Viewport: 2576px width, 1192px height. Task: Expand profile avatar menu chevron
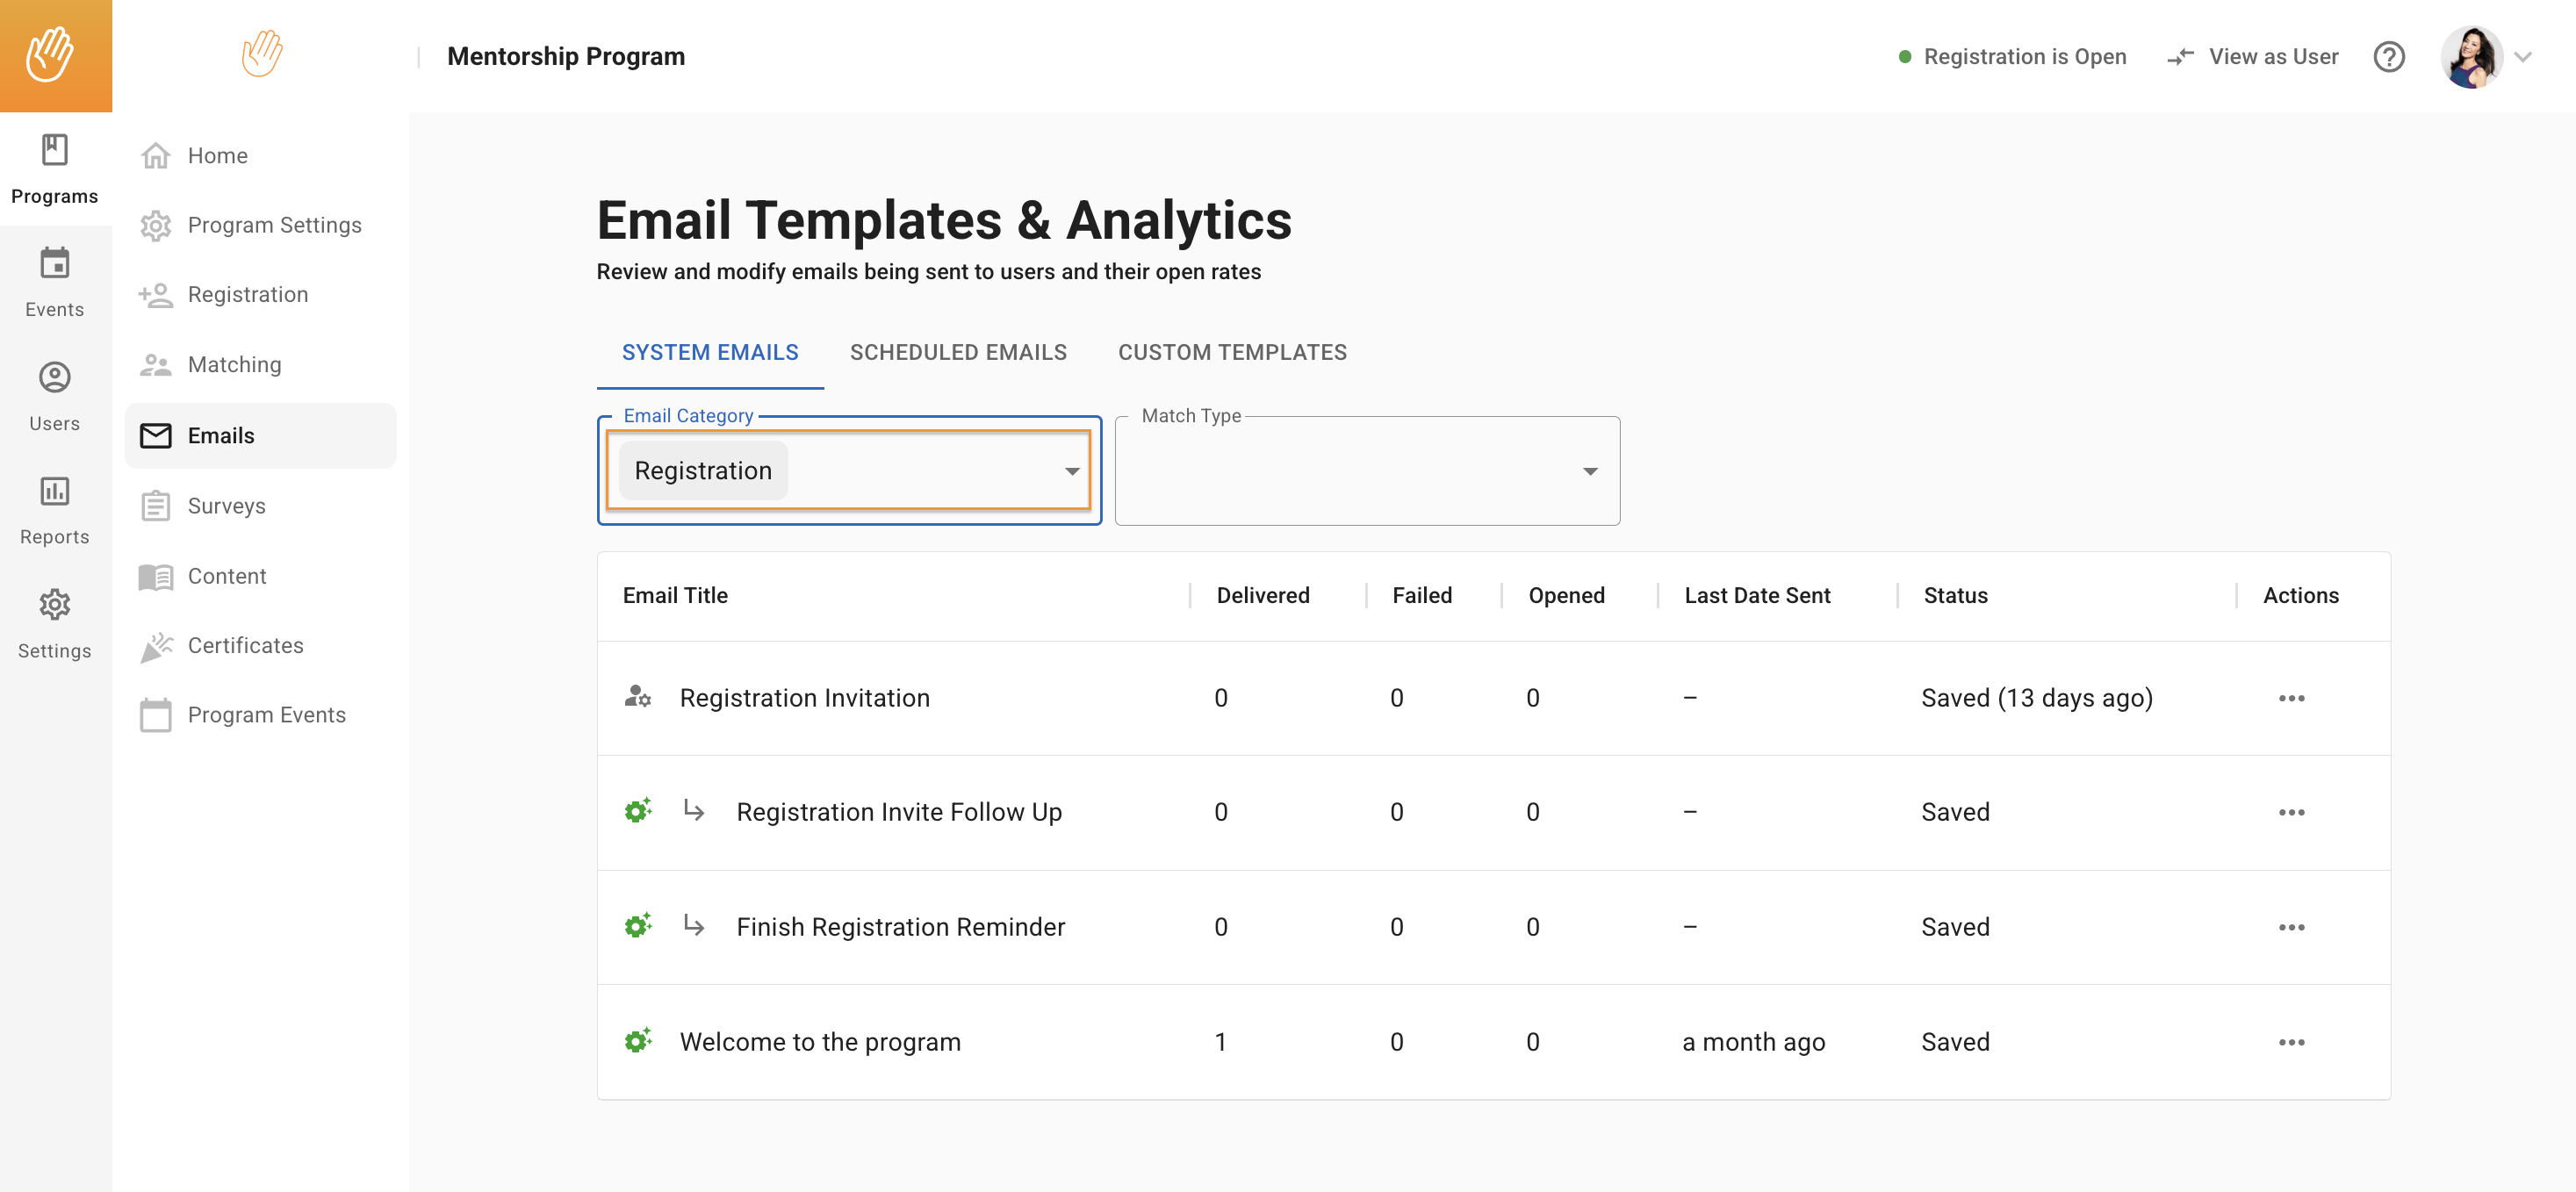point(2523,57)
